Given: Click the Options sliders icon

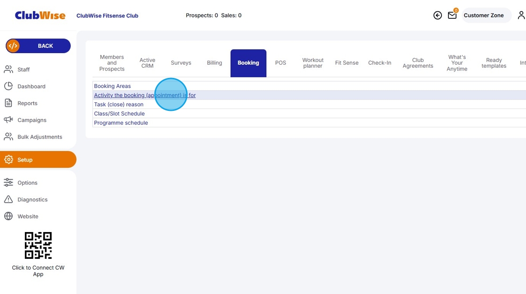Looking at the screenshot, I should click(8, 183).
